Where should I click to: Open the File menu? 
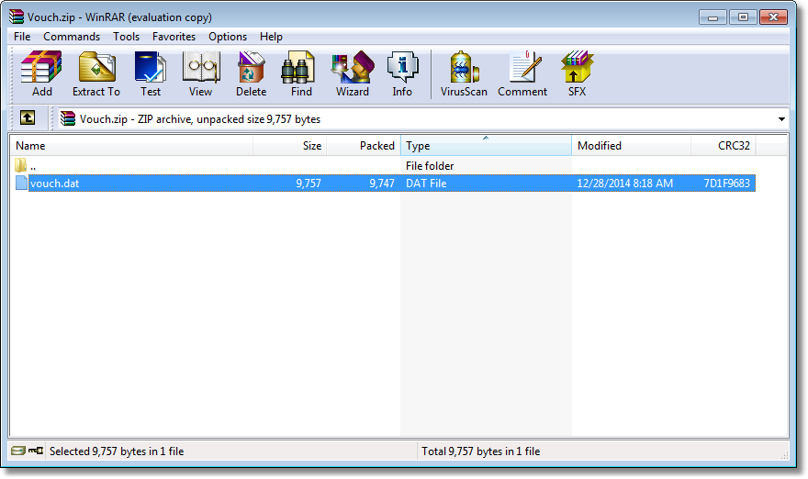click(22, 37)
